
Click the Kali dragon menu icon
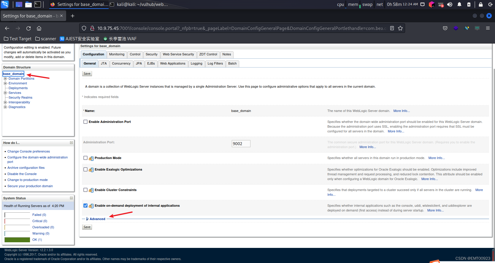coord(5,4)
